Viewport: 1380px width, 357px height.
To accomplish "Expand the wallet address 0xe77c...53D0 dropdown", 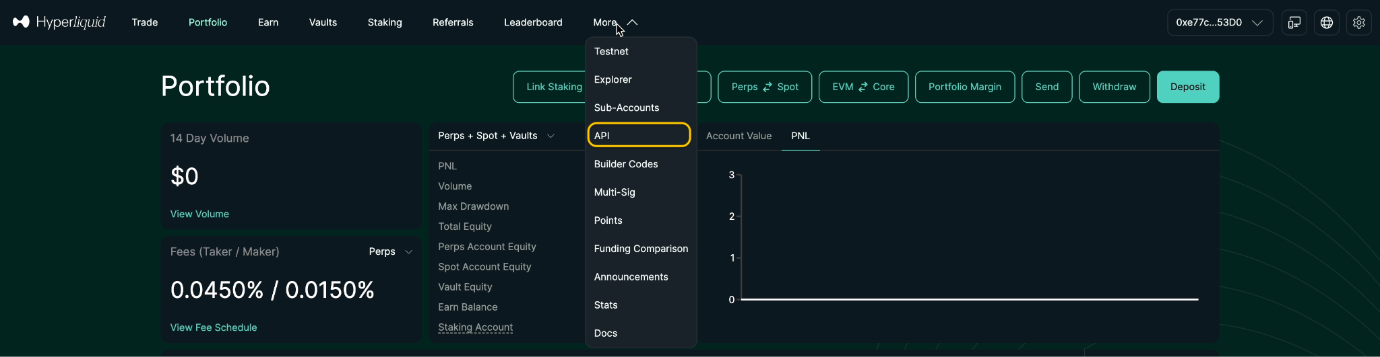I will pos(1220,22).
